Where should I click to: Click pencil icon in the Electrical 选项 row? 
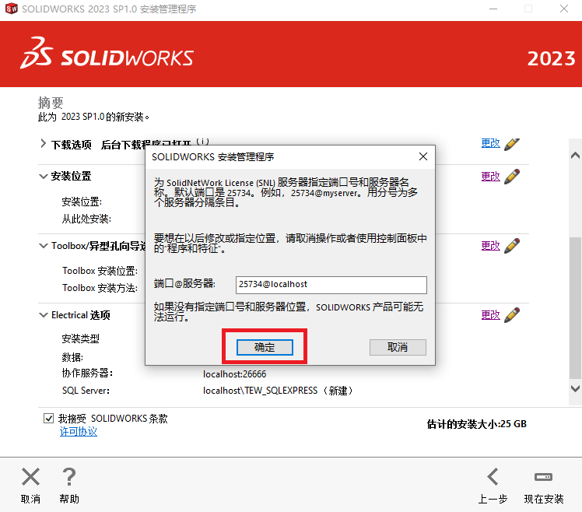point(511,315)
